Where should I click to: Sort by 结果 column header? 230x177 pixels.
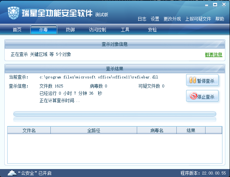click(x=191, y=130)
